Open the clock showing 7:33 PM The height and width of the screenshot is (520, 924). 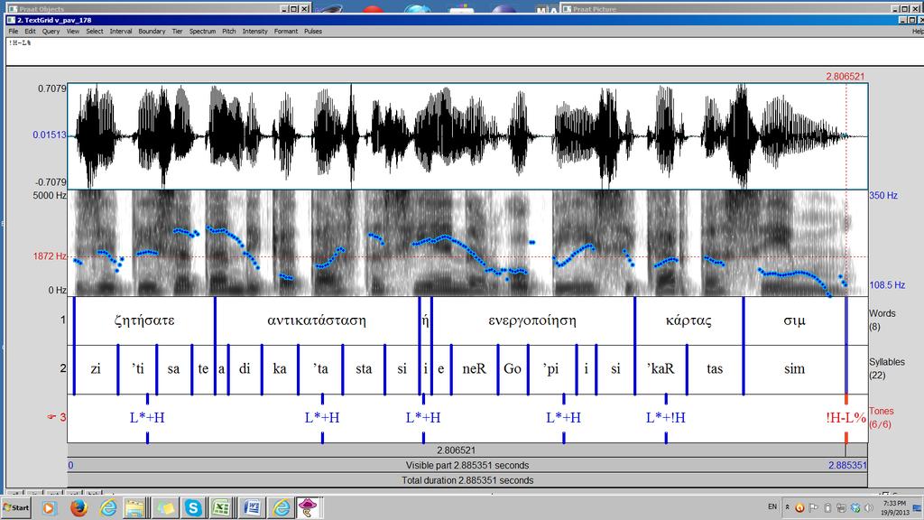(894, 507)
